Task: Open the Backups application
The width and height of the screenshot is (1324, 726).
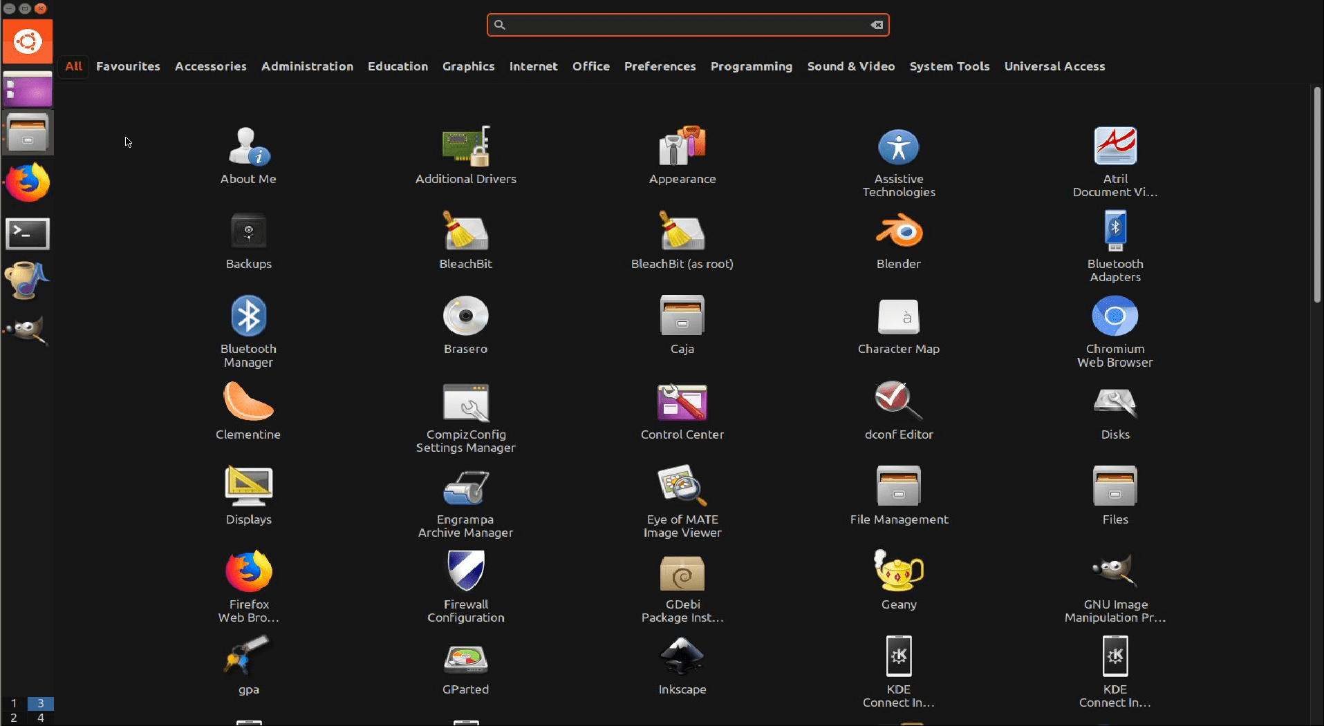Action: [248, 242]
